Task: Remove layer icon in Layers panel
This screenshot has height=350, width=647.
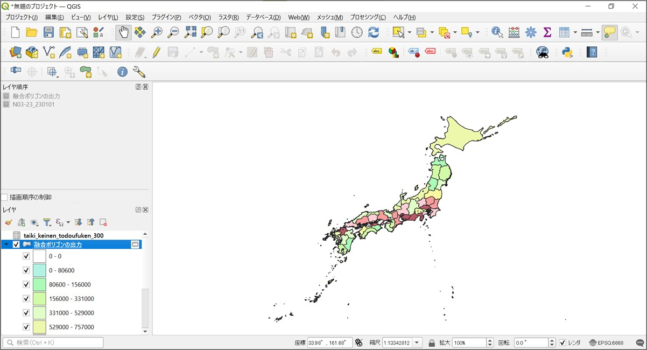Action: pyautogui.click(x=103, y=222)
